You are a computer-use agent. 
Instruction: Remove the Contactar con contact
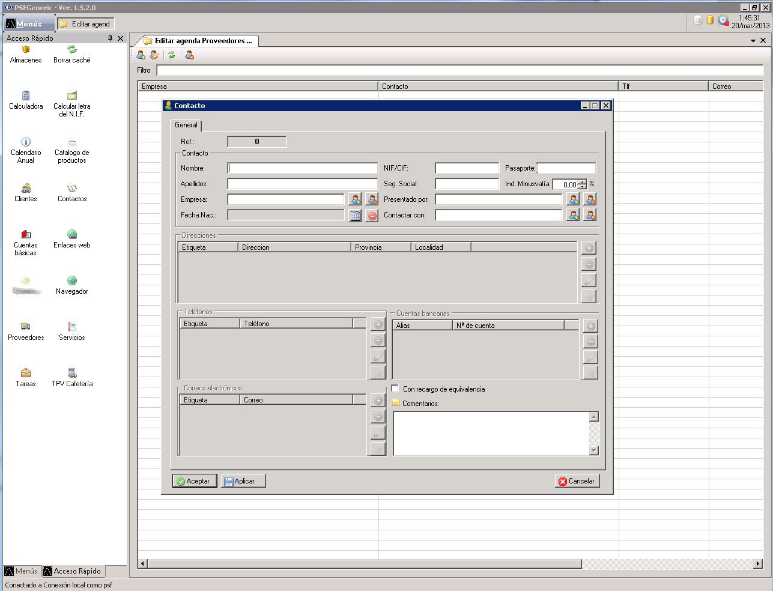click(x=590, y=215)
